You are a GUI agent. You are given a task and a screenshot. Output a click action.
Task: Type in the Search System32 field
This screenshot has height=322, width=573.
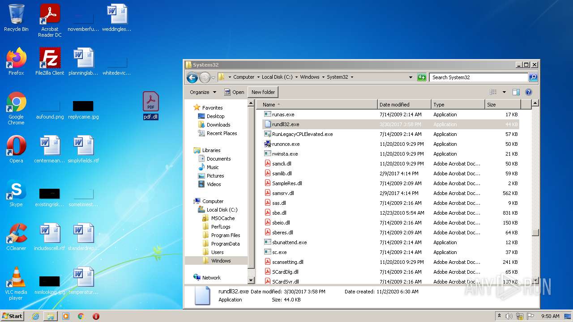pos(479,77)
